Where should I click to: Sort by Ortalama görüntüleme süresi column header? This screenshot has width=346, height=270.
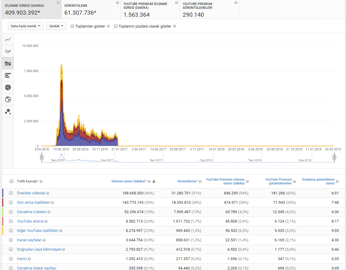(318, 181)
